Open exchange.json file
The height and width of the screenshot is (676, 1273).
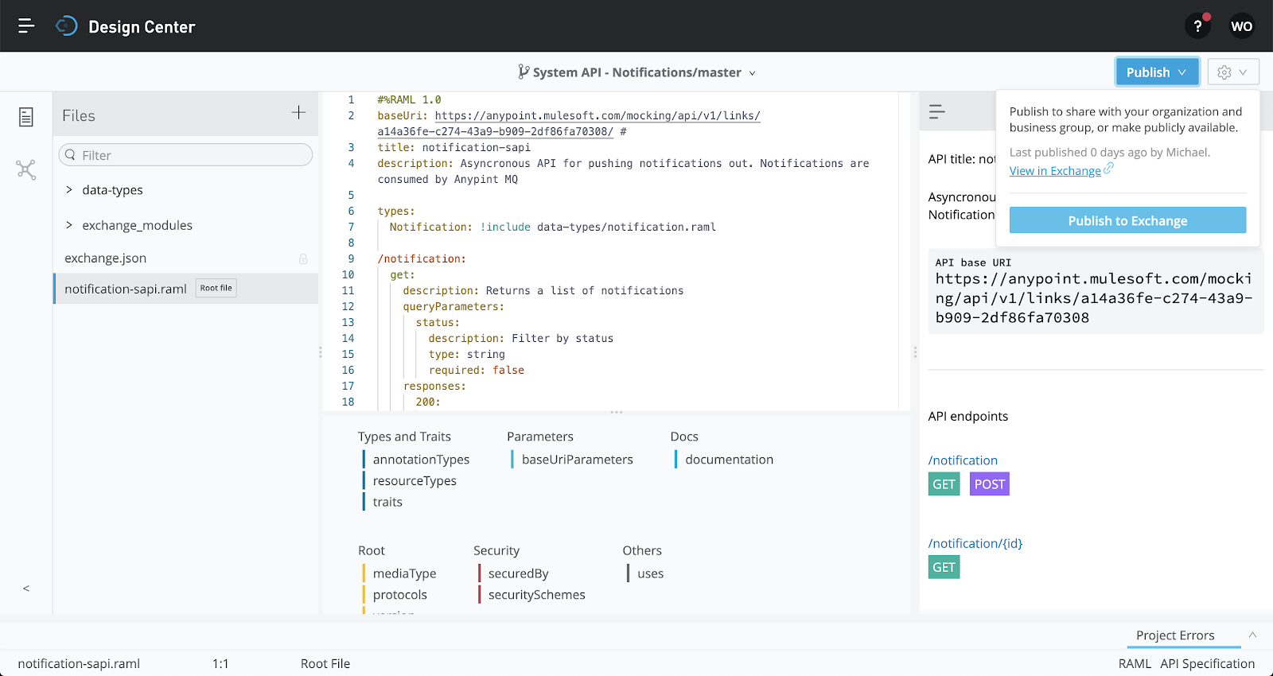click(x=106, y=258)
